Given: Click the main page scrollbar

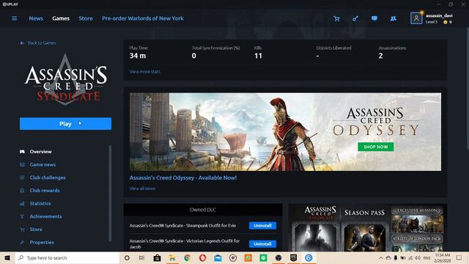Looking at the screenshot, I should click(468, 88).
